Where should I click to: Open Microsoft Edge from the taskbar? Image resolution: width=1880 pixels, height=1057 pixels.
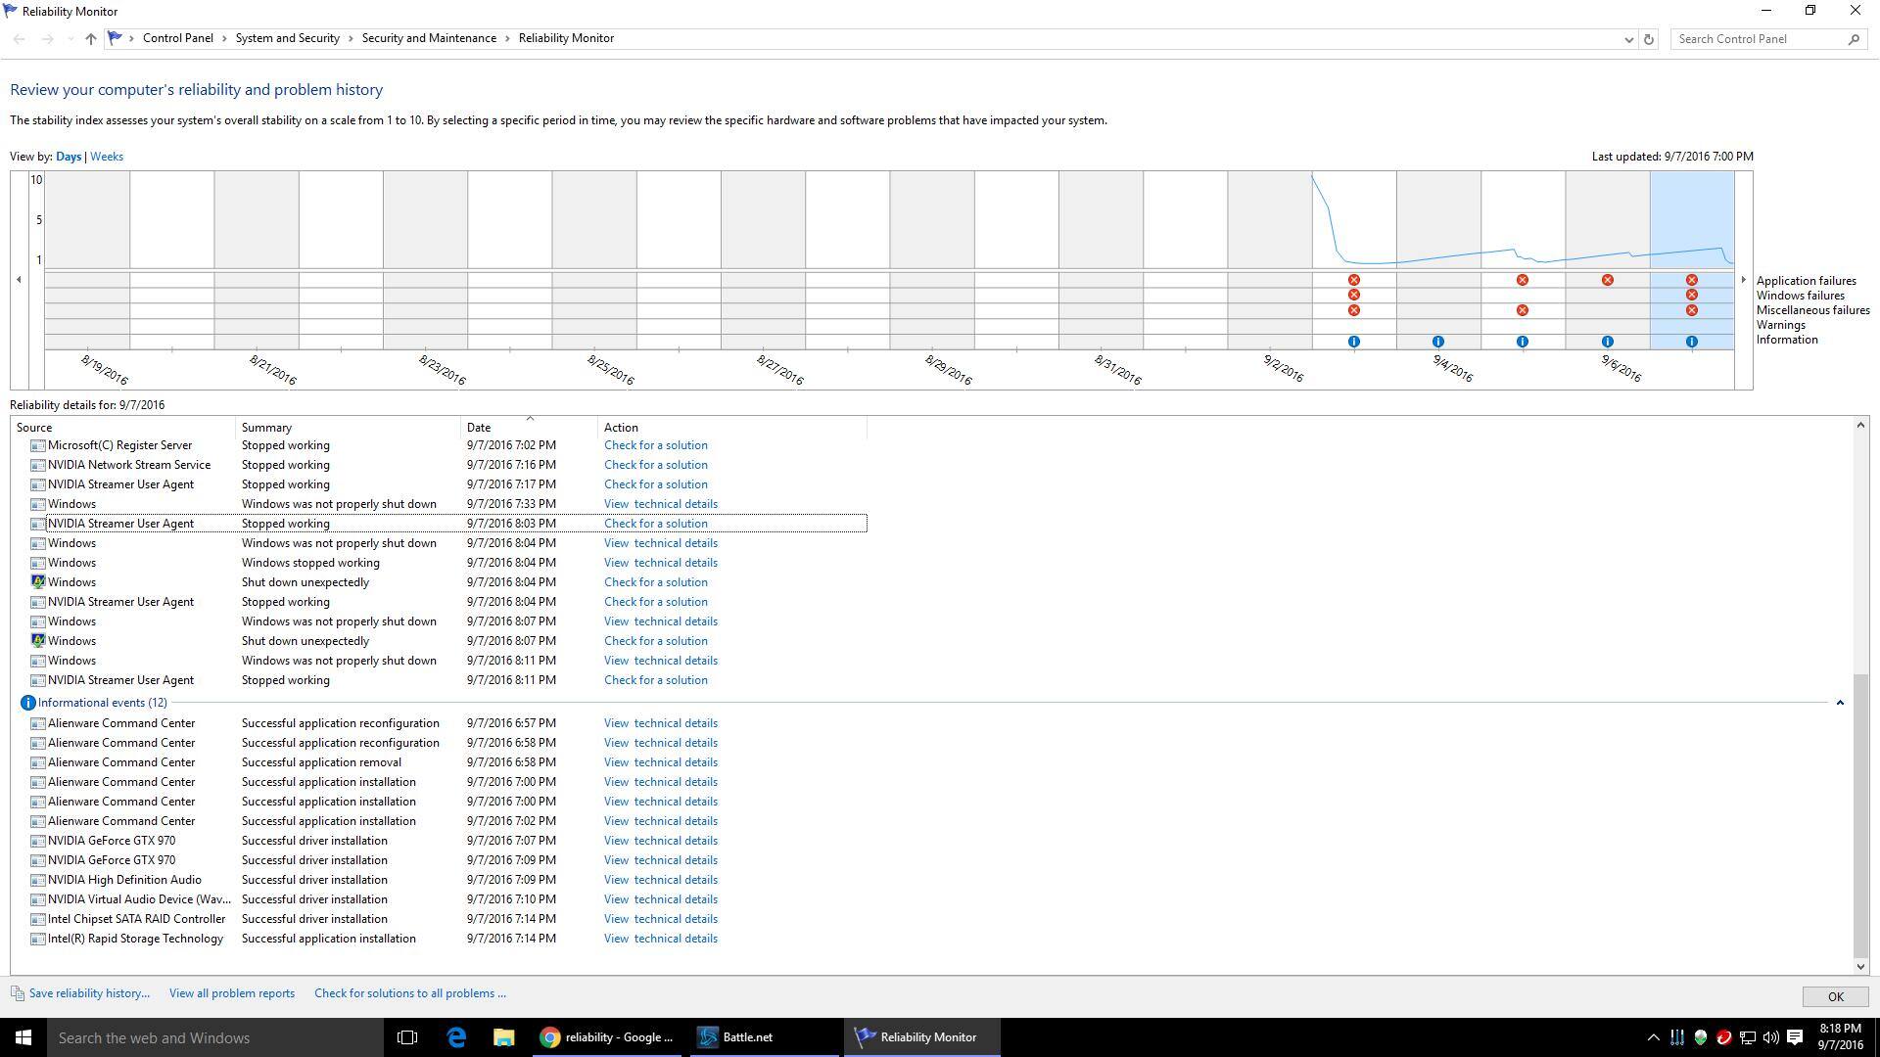pyautogui.click(x=456, y=1037)
